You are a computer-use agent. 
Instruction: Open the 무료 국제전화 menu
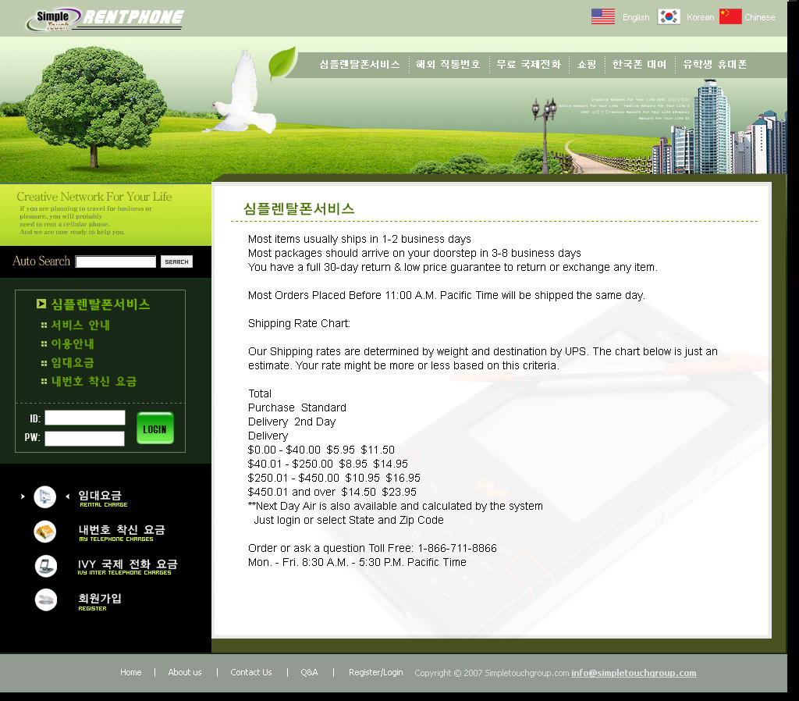tap(528, 65)
